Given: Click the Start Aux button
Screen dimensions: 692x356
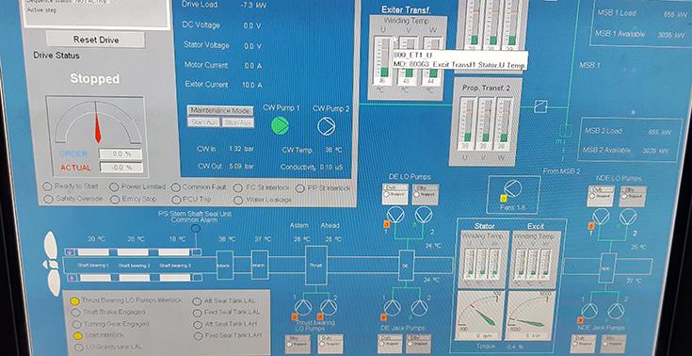Looking at the screenshot, I should click(x=203, y=122).
